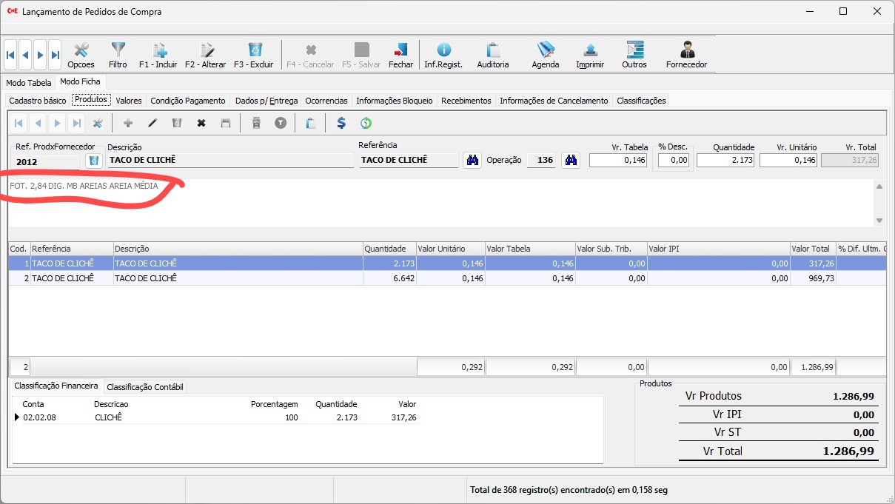The width and height of the screenshot is (895, 504).
Task: Open the Condição Pagamento tab
Action: pyautogui.click(x=188, y=101)
